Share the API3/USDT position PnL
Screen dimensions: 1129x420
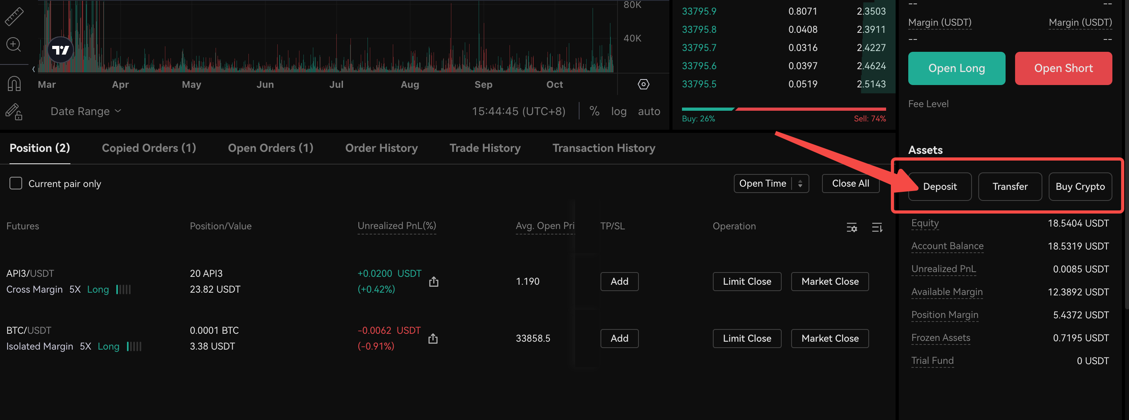[434, 282]
